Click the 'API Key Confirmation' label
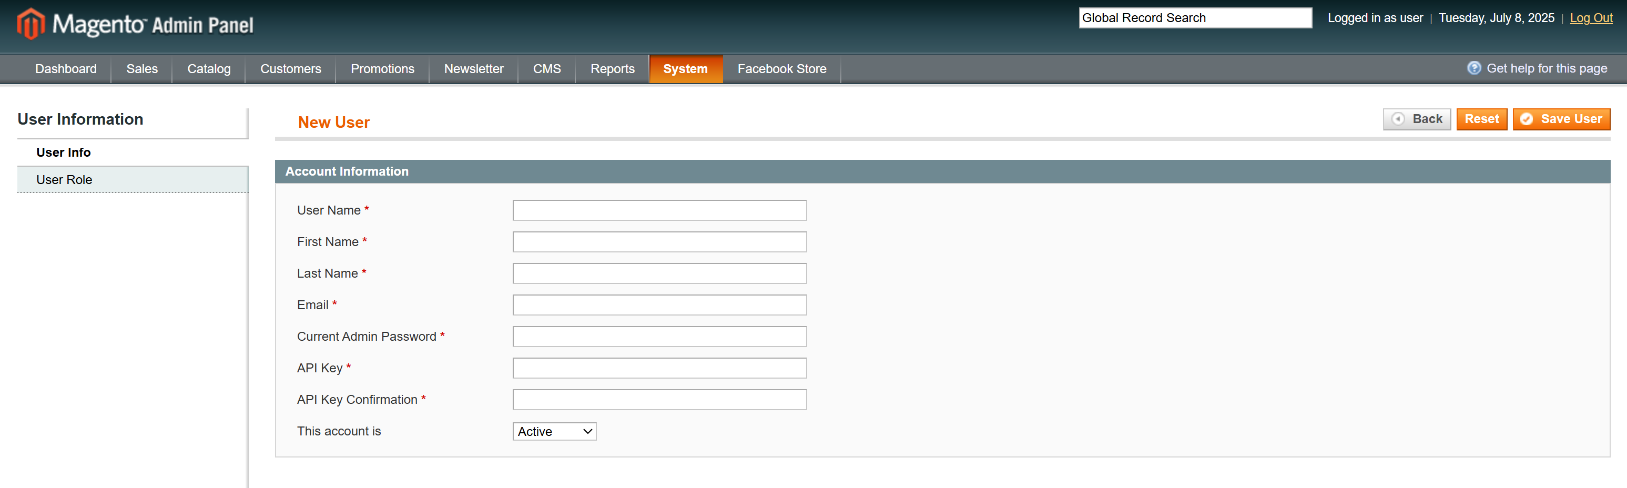Screen dimensions: 1627x488 pos(358,400)
